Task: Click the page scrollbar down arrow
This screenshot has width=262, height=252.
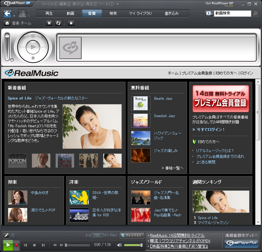Action: (x=258, y=222)
